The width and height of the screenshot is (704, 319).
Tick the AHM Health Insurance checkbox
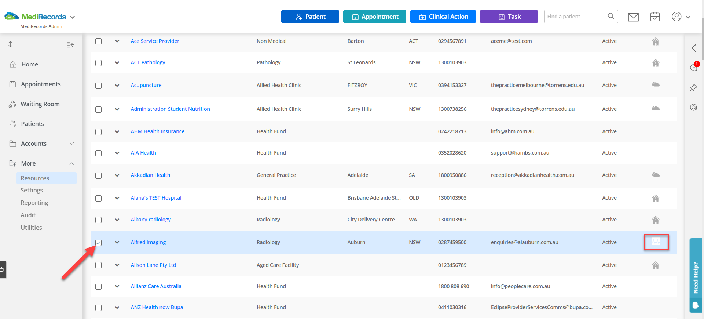[98, 132]
